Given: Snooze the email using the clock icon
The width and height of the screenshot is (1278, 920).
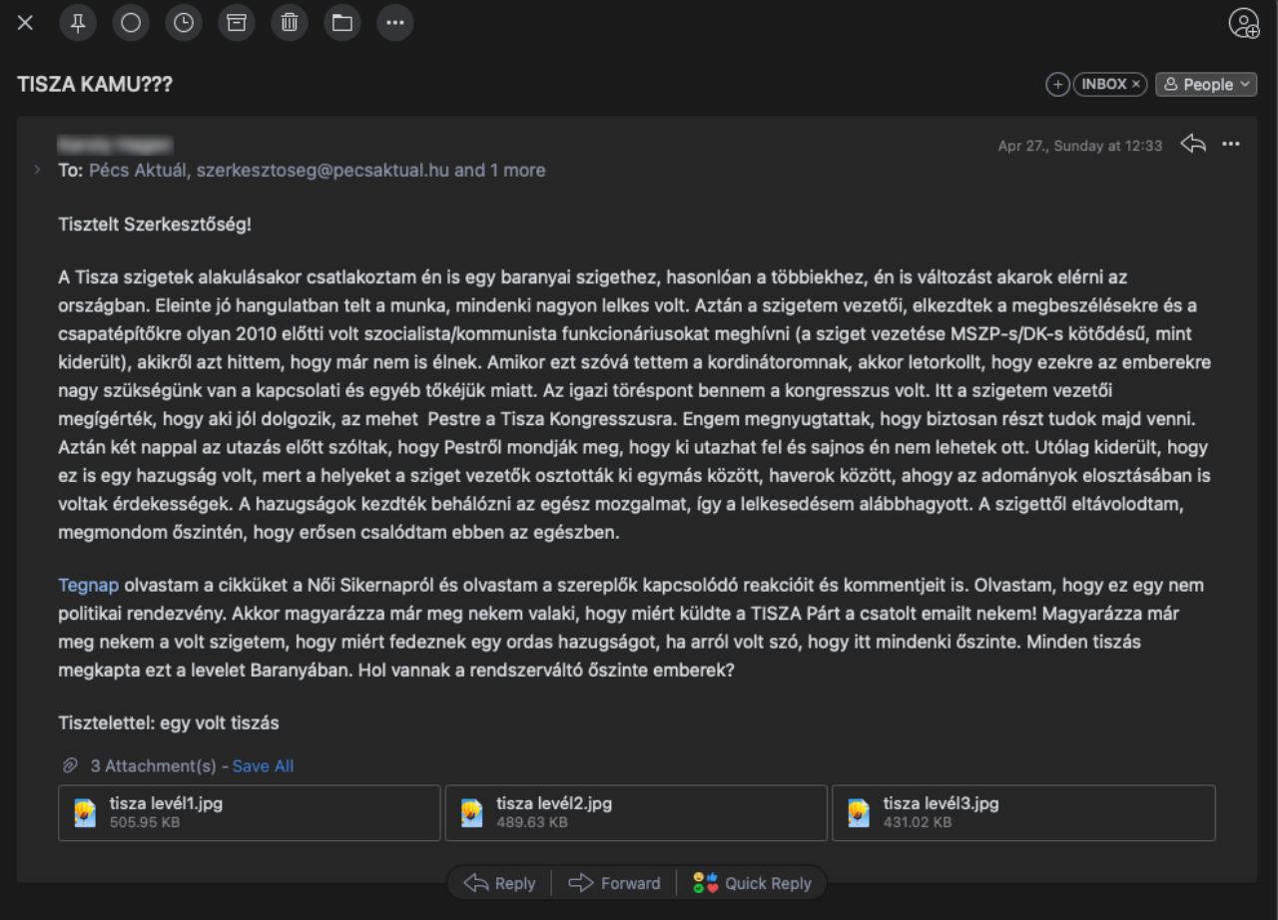Looking at the screenshot, I should point(184,23).
